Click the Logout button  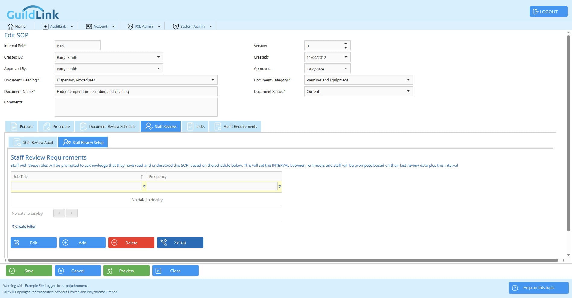548,12
